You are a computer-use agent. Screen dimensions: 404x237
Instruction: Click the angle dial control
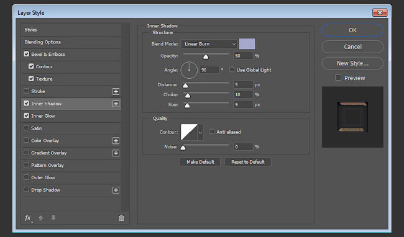click(189, 70)
